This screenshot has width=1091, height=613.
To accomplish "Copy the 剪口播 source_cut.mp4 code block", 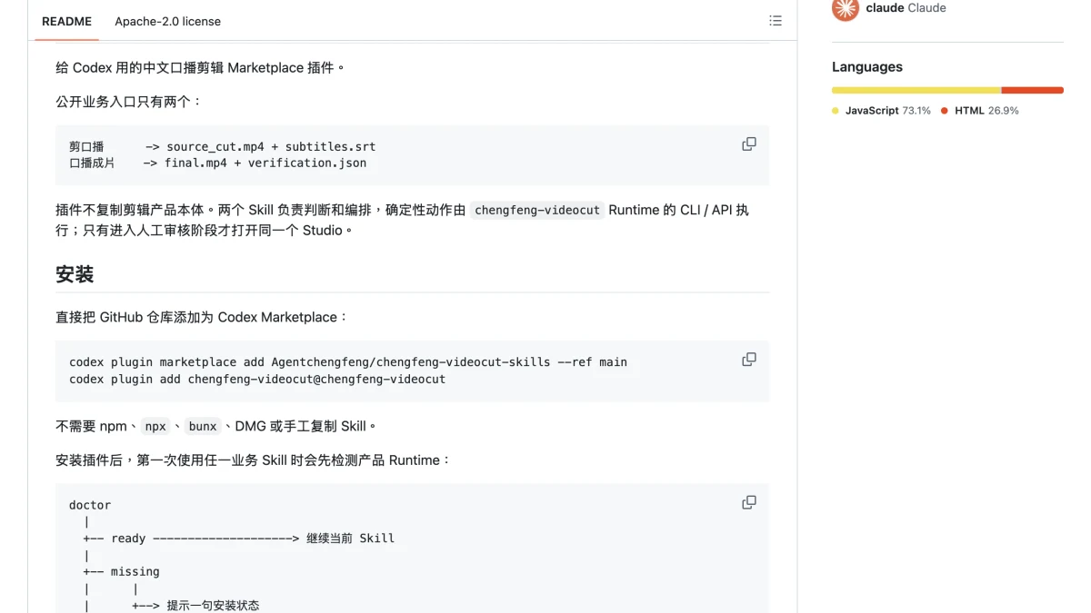I will pyautogui.click(x=749, y=144).
